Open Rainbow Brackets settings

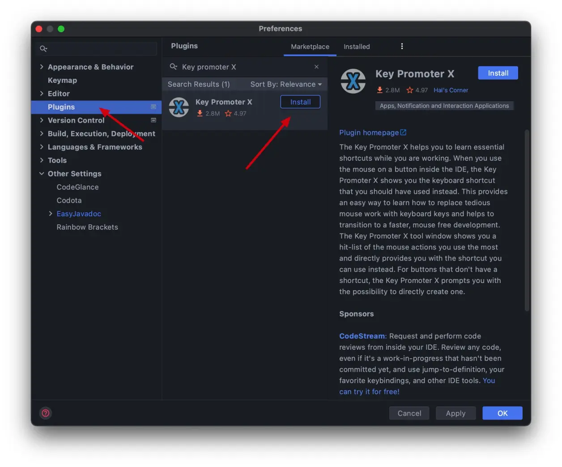tap(87, 227)
